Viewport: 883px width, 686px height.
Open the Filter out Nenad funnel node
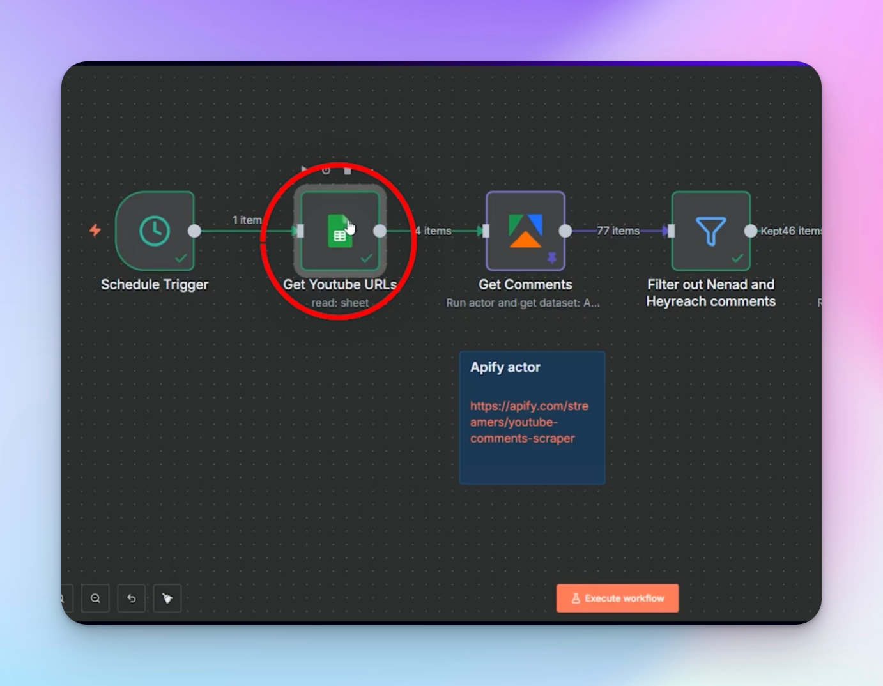pos(710,231)
